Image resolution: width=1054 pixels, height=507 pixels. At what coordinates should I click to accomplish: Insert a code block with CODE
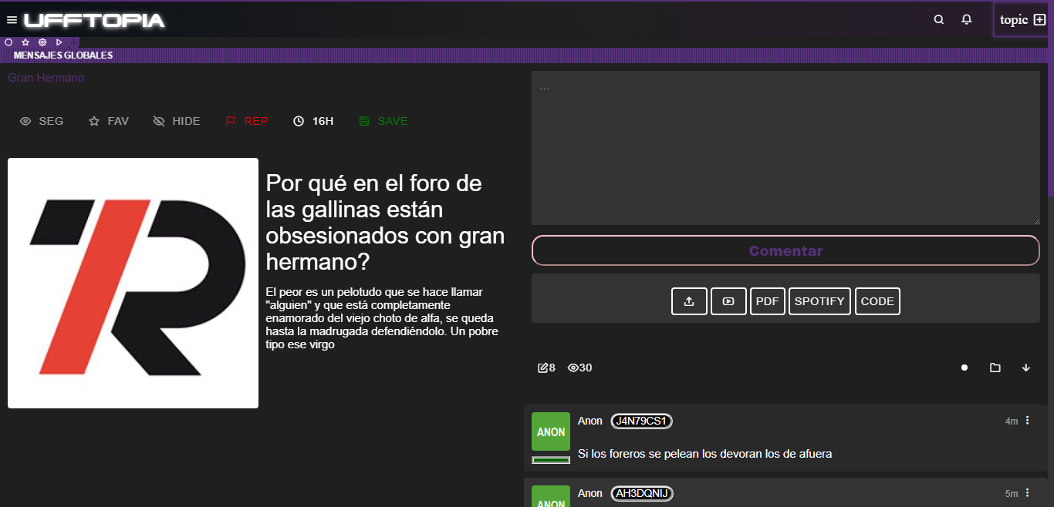[877, 301]
